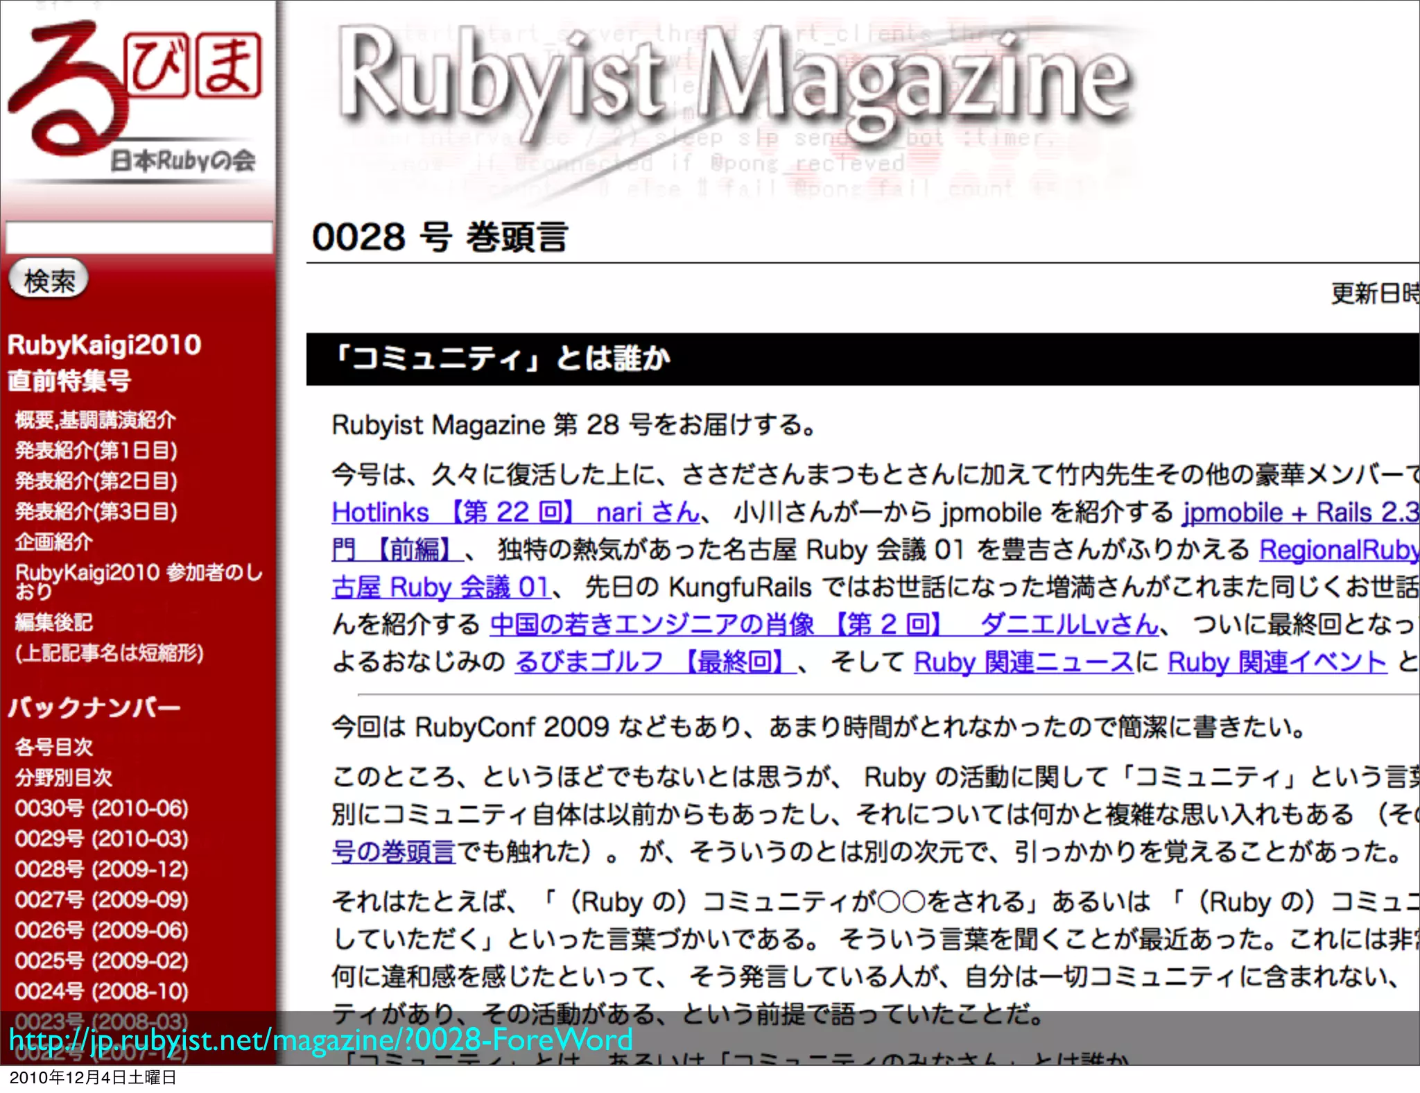Open 概要,基調講演紹介 sidebar link

click(x=96, y=420)
